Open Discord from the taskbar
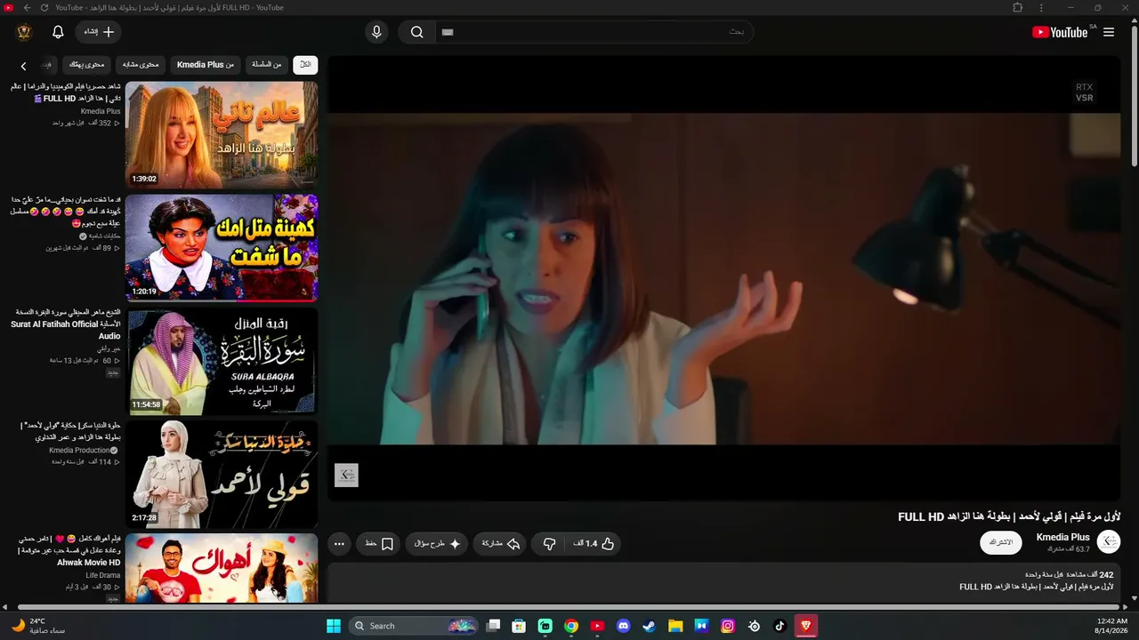 click(623, 626)
